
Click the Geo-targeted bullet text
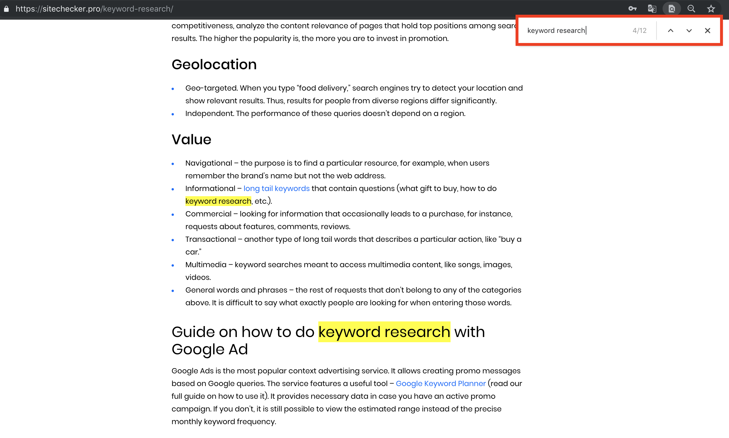click(354, 94)
